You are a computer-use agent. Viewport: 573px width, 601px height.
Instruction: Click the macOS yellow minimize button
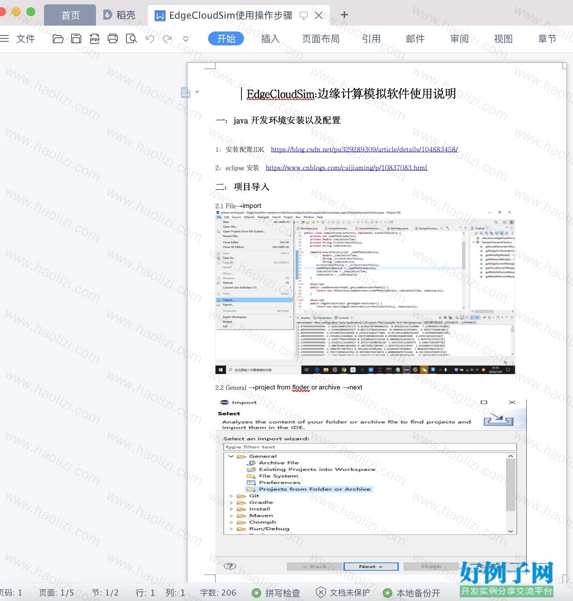pyautogui.click(x=16, y=12)
